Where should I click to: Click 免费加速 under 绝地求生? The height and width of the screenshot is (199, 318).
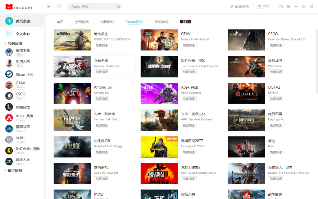click(x=102, y=45)
